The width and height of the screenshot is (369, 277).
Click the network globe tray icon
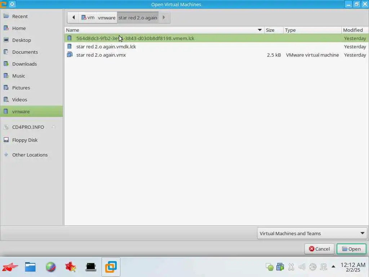tap(313, 267)
